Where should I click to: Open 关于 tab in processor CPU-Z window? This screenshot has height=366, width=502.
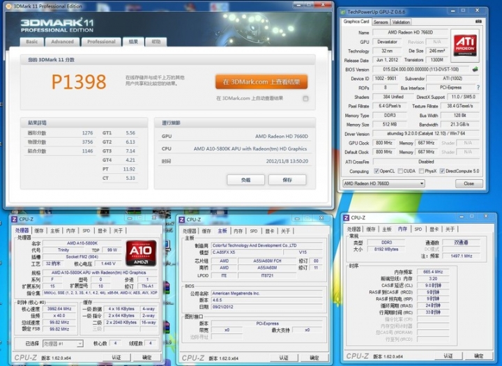click(118, 231)
